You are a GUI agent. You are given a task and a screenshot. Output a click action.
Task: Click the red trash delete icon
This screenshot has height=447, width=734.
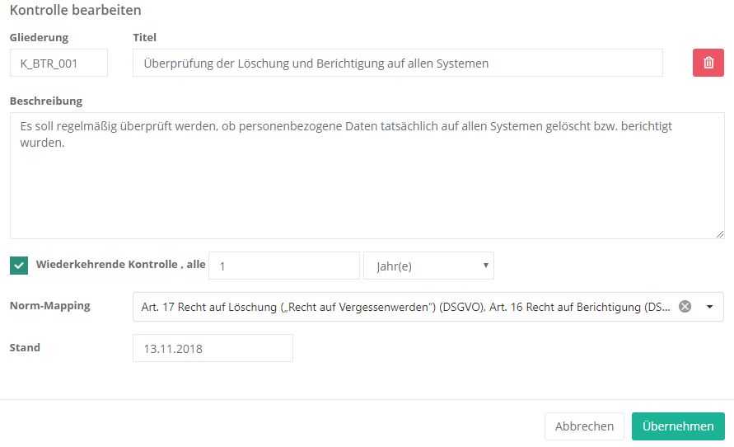708,63
